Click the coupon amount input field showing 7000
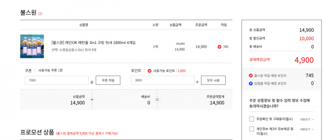The height and width of the screenshot is (140, 324). (x=57, y=80)
